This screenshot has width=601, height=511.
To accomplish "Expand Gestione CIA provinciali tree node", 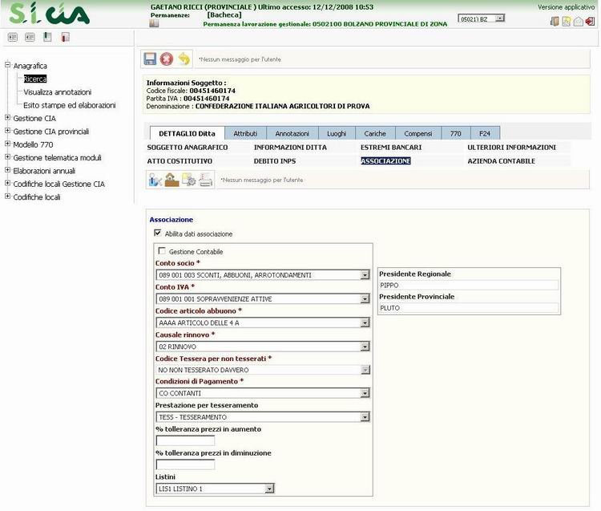I will (x=7, y=131).
